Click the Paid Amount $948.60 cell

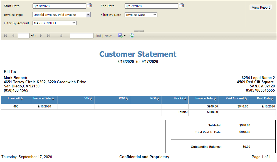[x=234, y=106]
